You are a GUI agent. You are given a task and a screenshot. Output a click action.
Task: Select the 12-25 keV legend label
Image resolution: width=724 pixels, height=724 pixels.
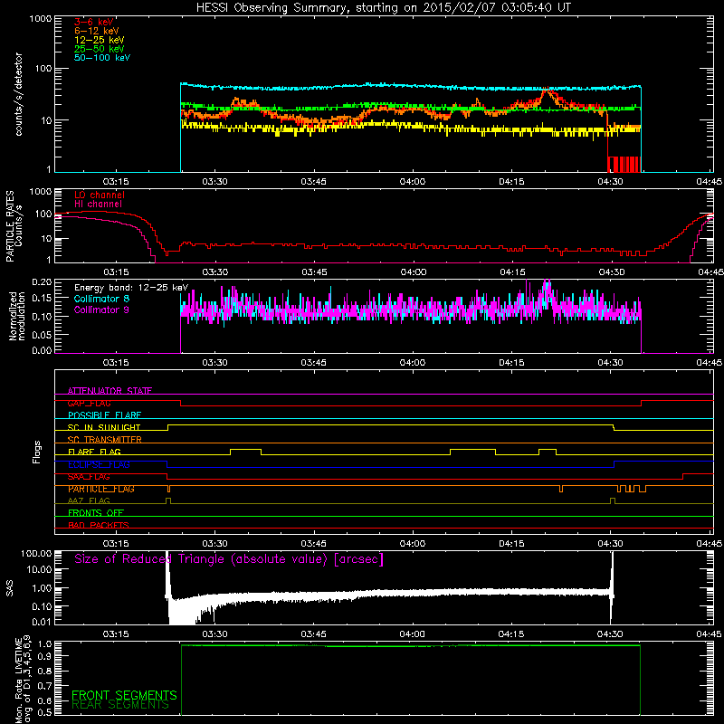tap(100, 40)
